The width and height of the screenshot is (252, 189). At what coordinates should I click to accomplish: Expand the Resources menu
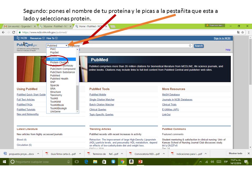tap(37, 38)
